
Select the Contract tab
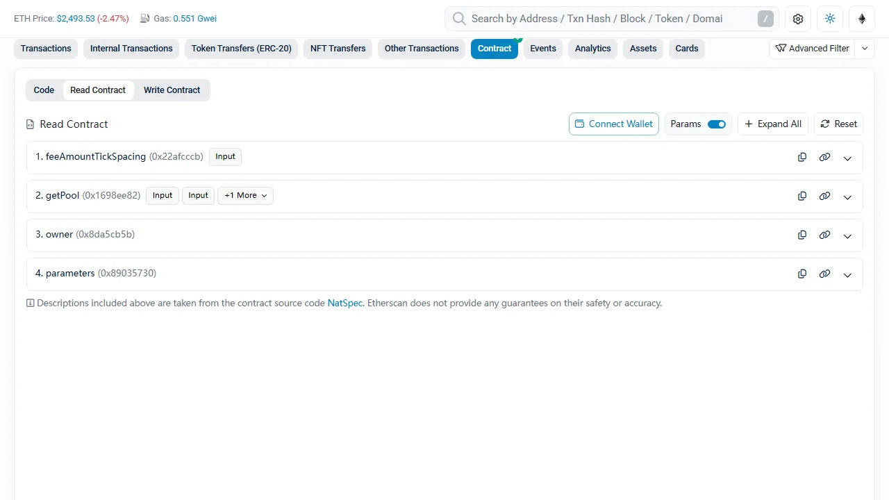pyautogui.click(x=495, y=49)
